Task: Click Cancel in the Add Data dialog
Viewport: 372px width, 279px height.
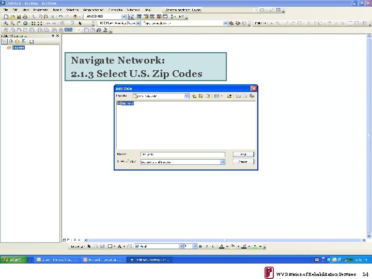Action: coord(243,162)
